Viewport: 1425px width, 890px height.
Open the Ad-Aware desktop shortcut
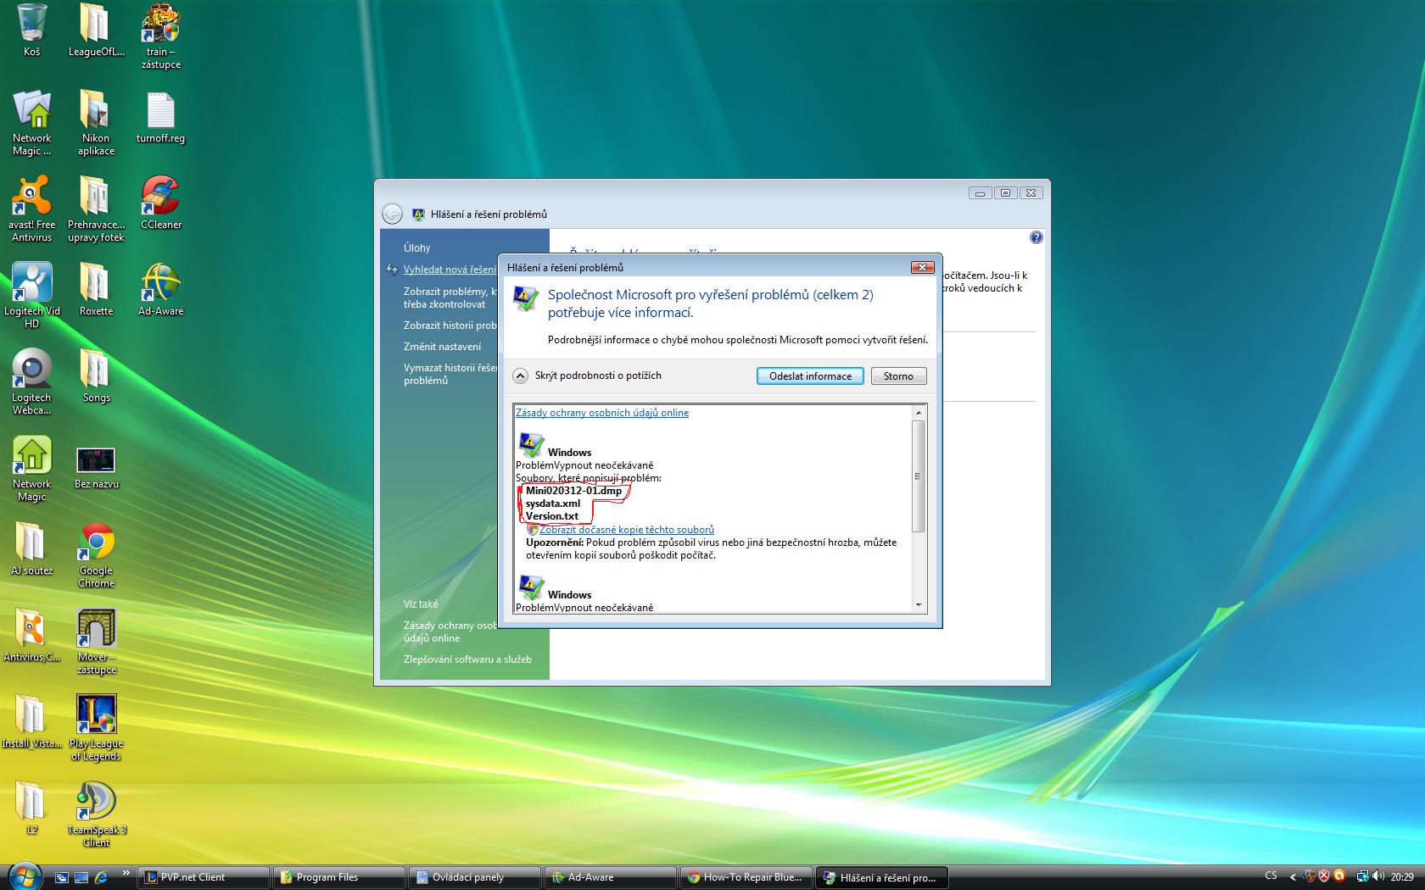[160, 283]
